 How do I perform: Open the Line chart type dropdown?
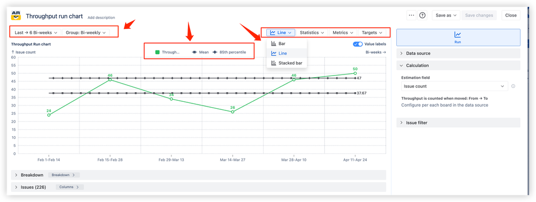tap(281, 33)
